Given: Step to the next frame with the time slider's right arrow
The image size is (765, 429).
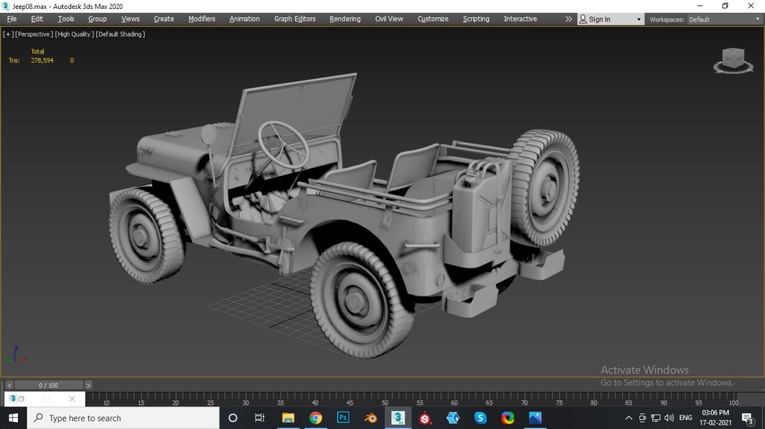Looking at the screenshot, I should point(88,385).
